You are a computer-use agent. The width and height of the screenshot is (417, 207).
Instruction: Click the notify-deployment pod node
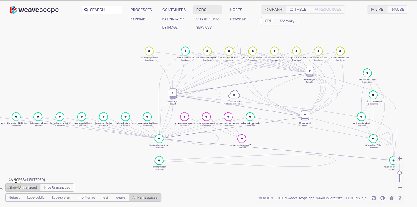[296, 51]
